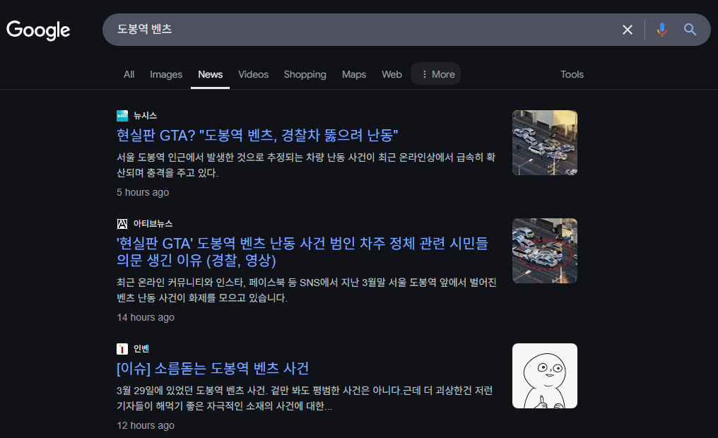Click in the search field containing 도봉역 벤츠
The image size is (718, 438).
pos(353,30)
